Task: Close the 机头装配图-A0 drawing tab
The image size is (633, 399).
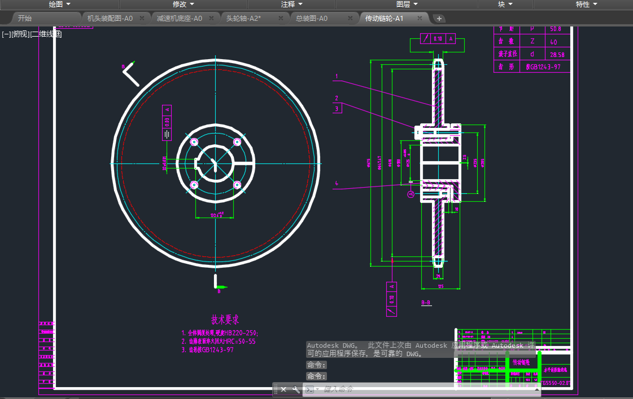Action: coord(142,18)
